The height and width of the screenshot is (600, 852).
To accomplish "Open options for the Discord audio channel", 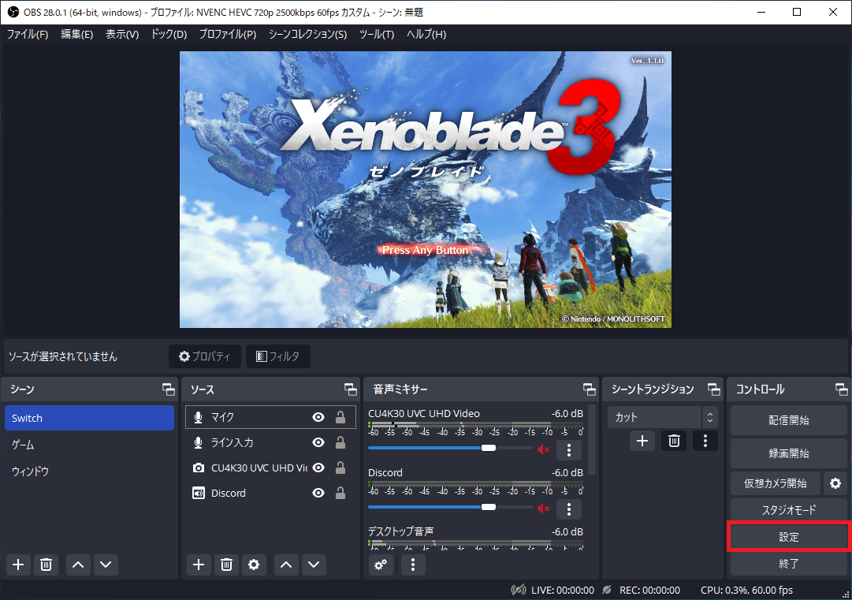I will coord(569,509).
